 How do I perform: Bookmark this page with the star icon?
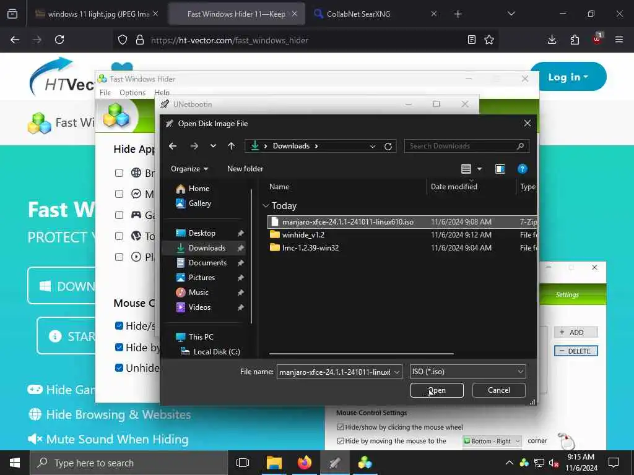[489, 40]
